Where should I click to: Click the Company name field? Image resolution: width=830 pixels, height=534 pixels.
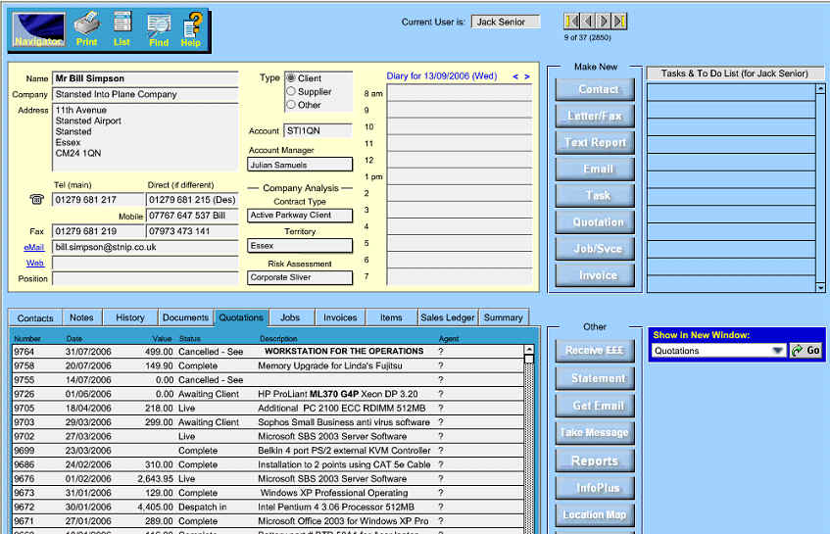click(x=146, y=94)
